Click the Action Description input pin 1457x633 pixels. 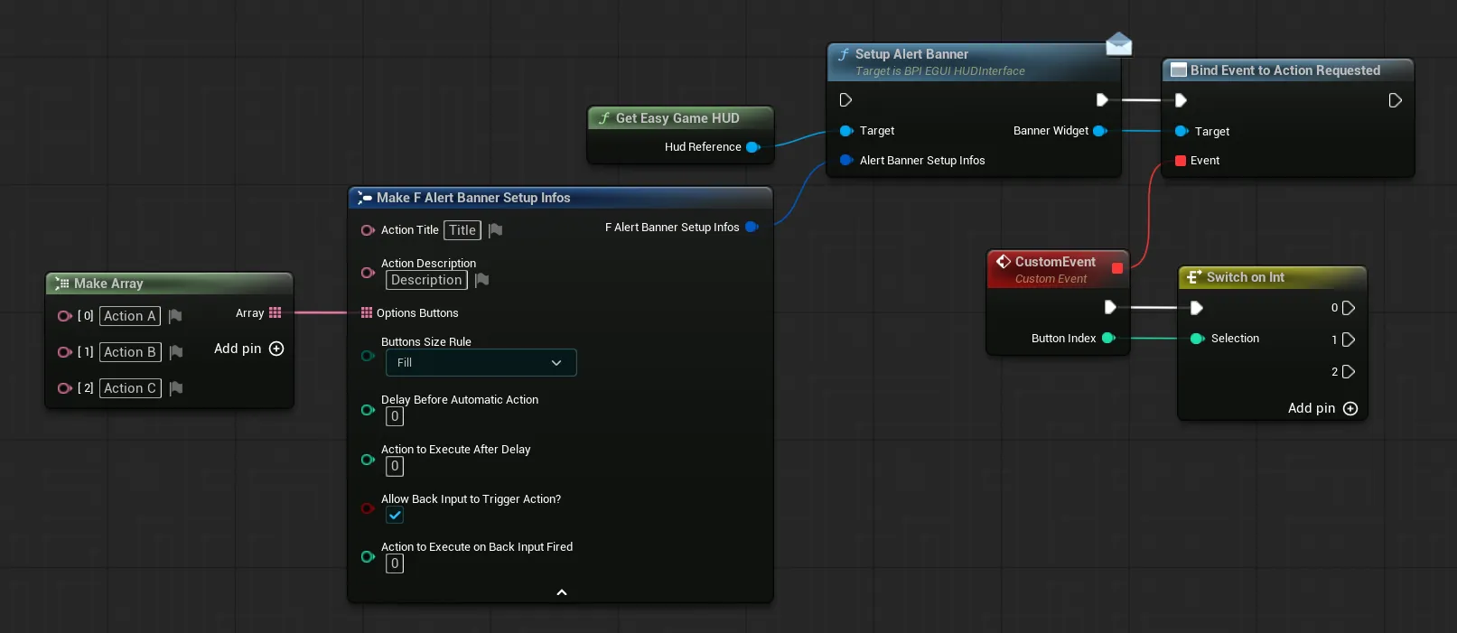(368, 273)
